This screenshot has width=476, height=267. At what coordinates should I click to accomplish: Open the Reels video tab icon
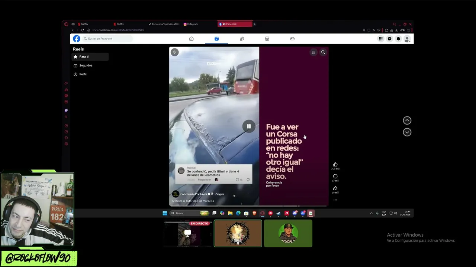click(x=216, y=39)
